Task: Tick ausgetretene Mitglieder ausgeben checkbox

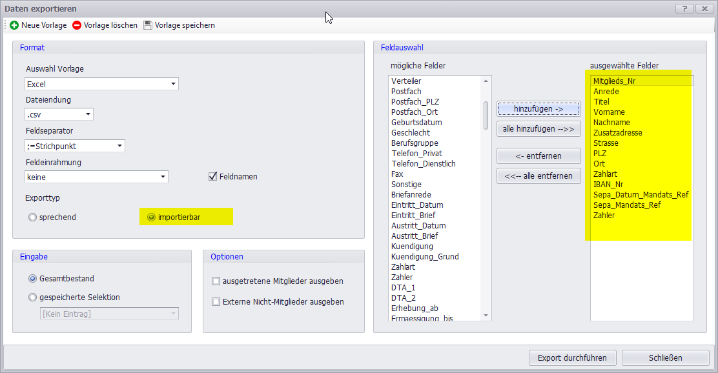Action: click(216, 281)
